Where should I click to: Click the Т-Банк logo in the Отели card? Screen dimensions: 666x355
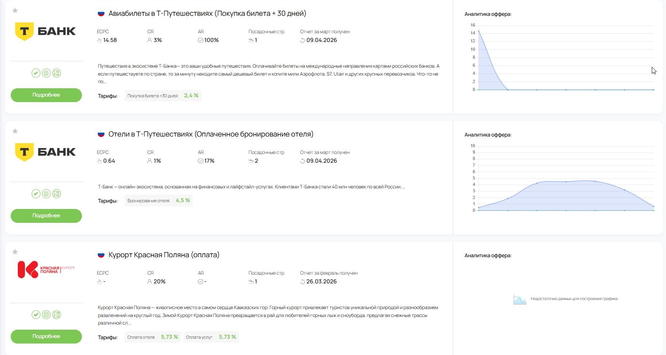pyautogui.click(x=45, y=152)
